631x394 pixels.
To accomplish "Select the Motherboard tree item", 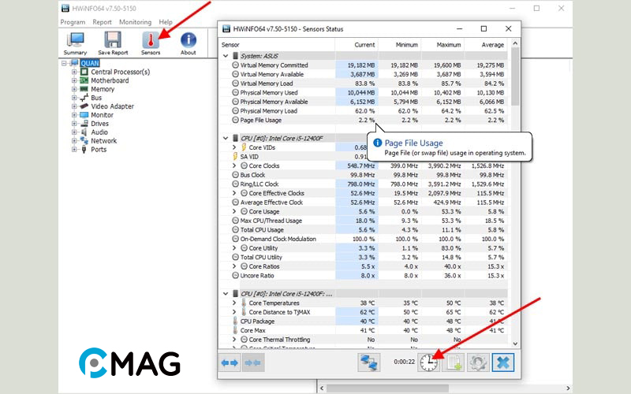I will pos(110,80).
